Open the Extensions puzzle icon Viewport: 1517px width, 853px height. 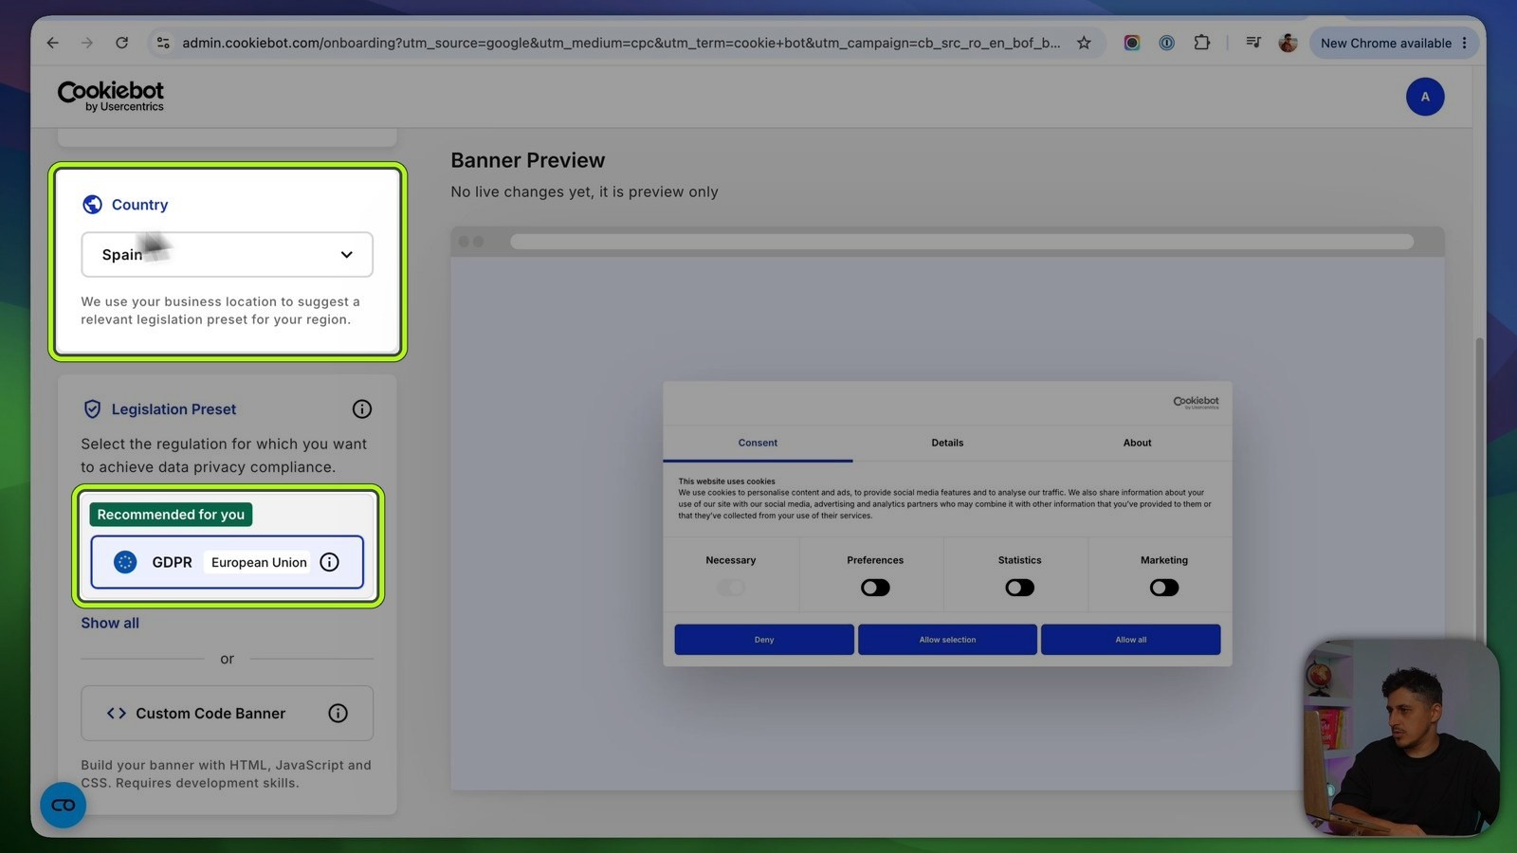click(x=1201, y=43)
